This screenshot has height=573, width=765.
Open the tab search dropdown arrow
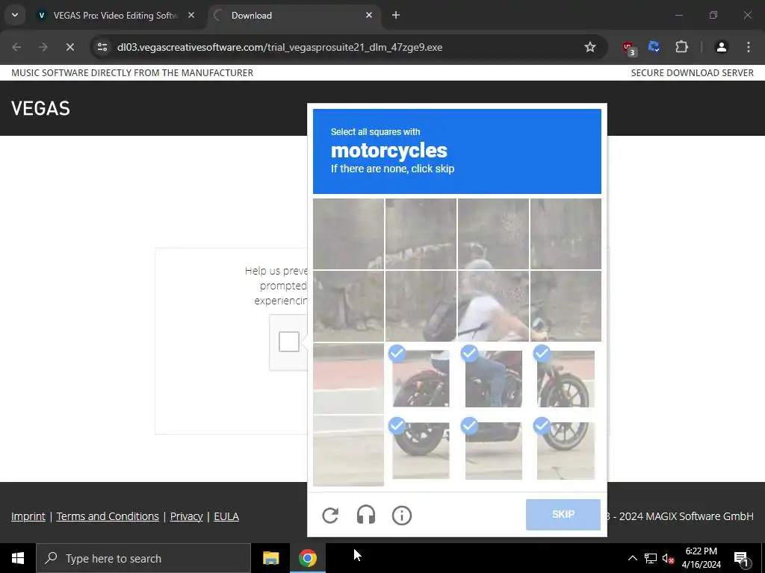coord(15,15)
